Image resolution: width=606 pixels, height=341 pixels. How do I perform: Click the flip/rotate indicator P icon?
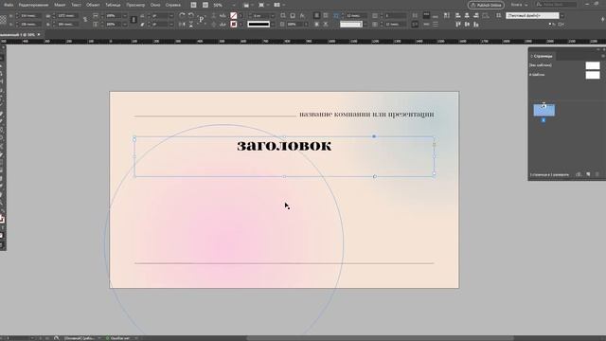pyautogui.click(x=202, y=19)
